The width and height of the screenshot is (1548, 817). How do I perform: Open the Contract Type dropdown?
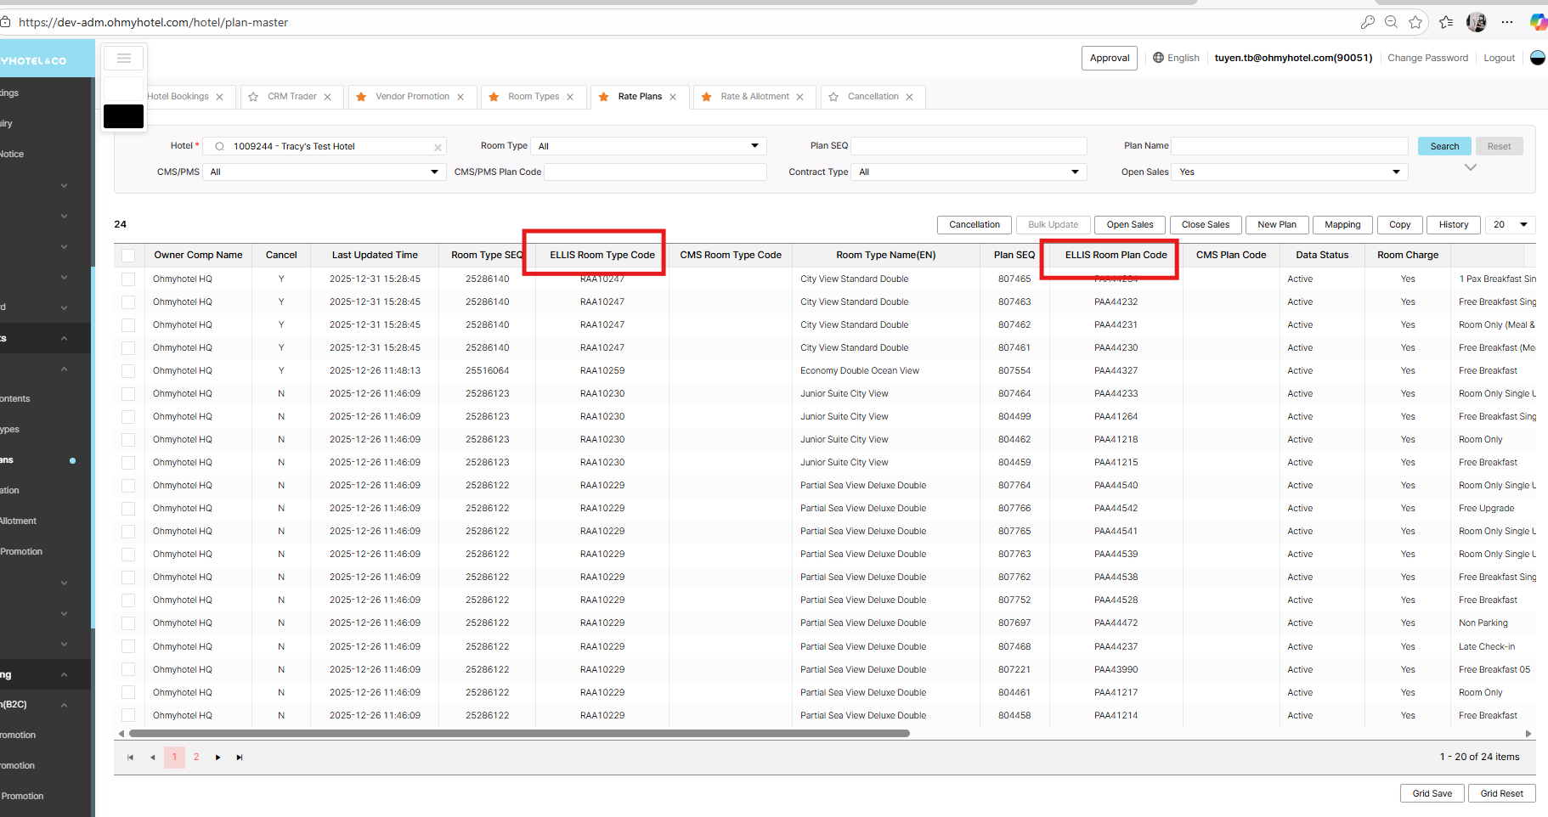point(969,172)
